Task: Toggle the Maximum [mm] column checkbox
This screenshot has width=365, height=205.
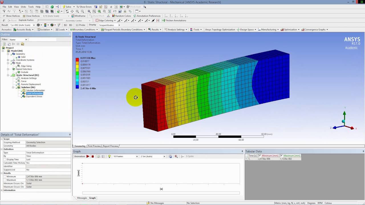Action: click(x=281, y=156)
